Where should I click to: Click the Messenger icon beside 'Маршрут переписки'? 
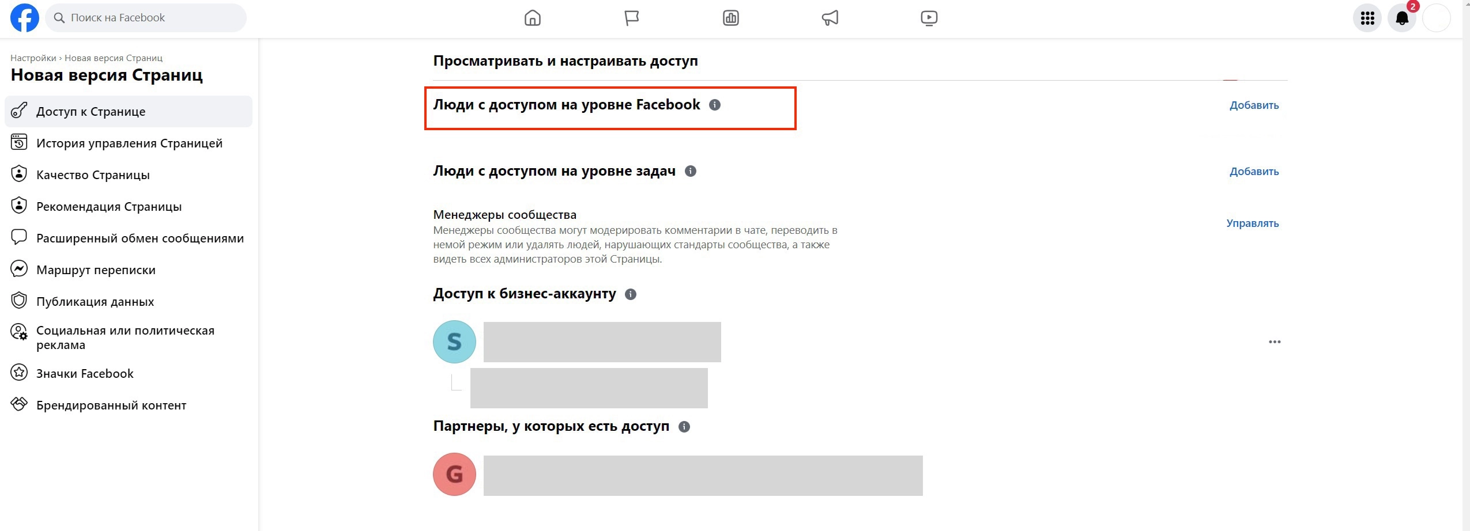pos(19,268)
